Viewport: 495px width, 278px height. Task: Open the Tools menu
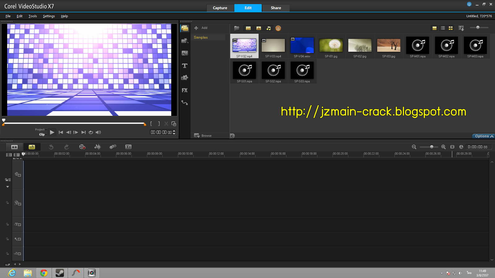coord(32,16)
